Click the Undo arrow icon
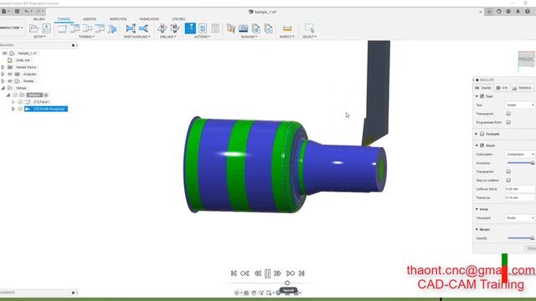The image size is (536, 301). [x=26, y=11]
